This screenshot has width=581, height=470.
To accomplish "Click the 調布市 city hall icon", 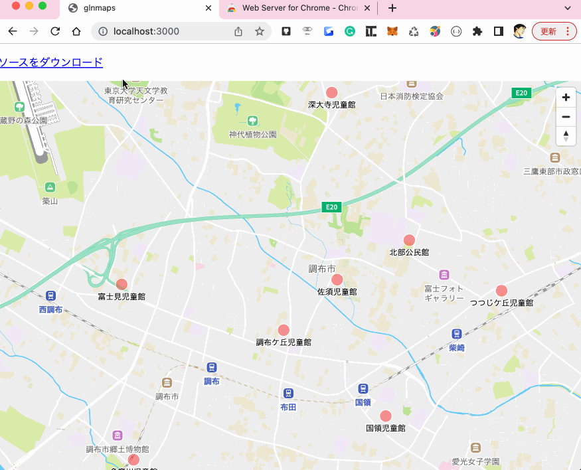I will click(167, 382).
